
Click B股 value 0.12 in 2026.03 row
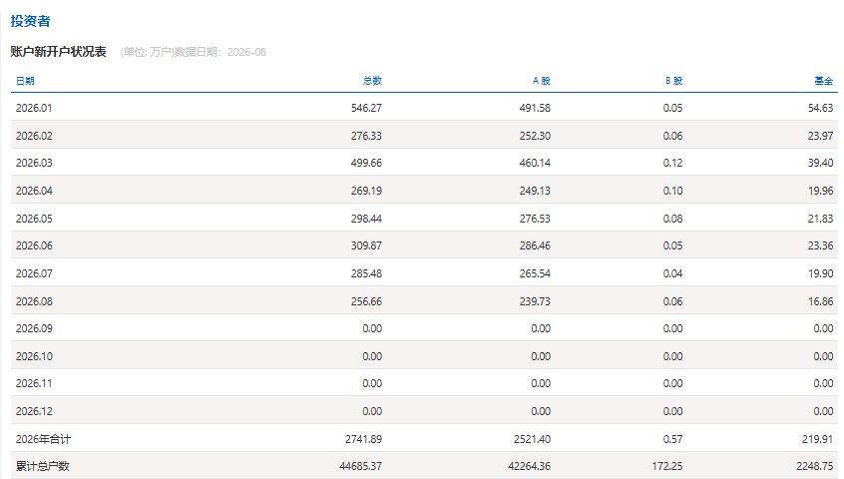(672, 163)
